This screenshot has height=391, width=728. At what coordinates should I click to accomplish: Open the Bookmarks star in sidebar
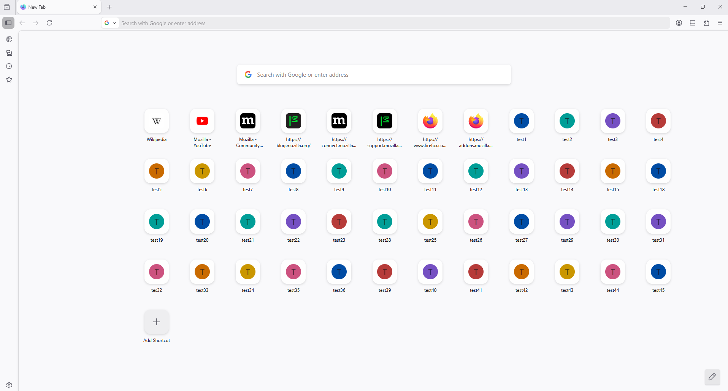tap(9, 79)
